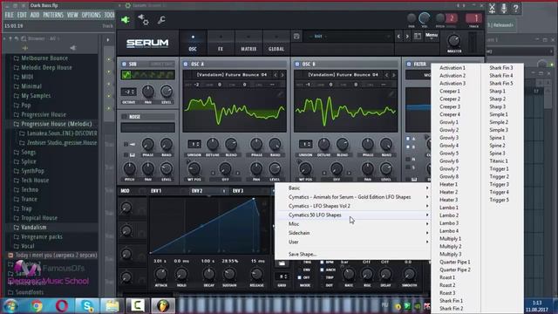The height and width of the screenshot is (314, 558).
Task: Open the Serum Menu dropdown
Action: coord(432,36)
